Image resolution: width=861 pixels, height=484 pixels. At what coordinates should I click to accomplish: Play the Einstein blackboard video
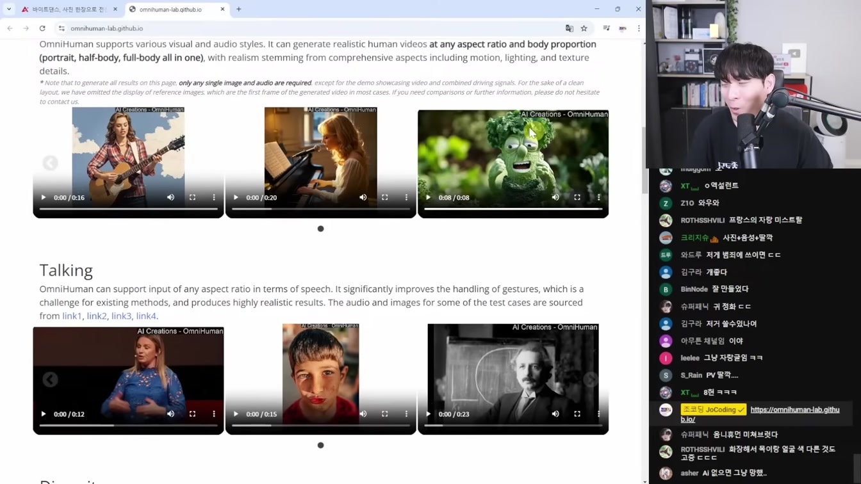point(428,414)
